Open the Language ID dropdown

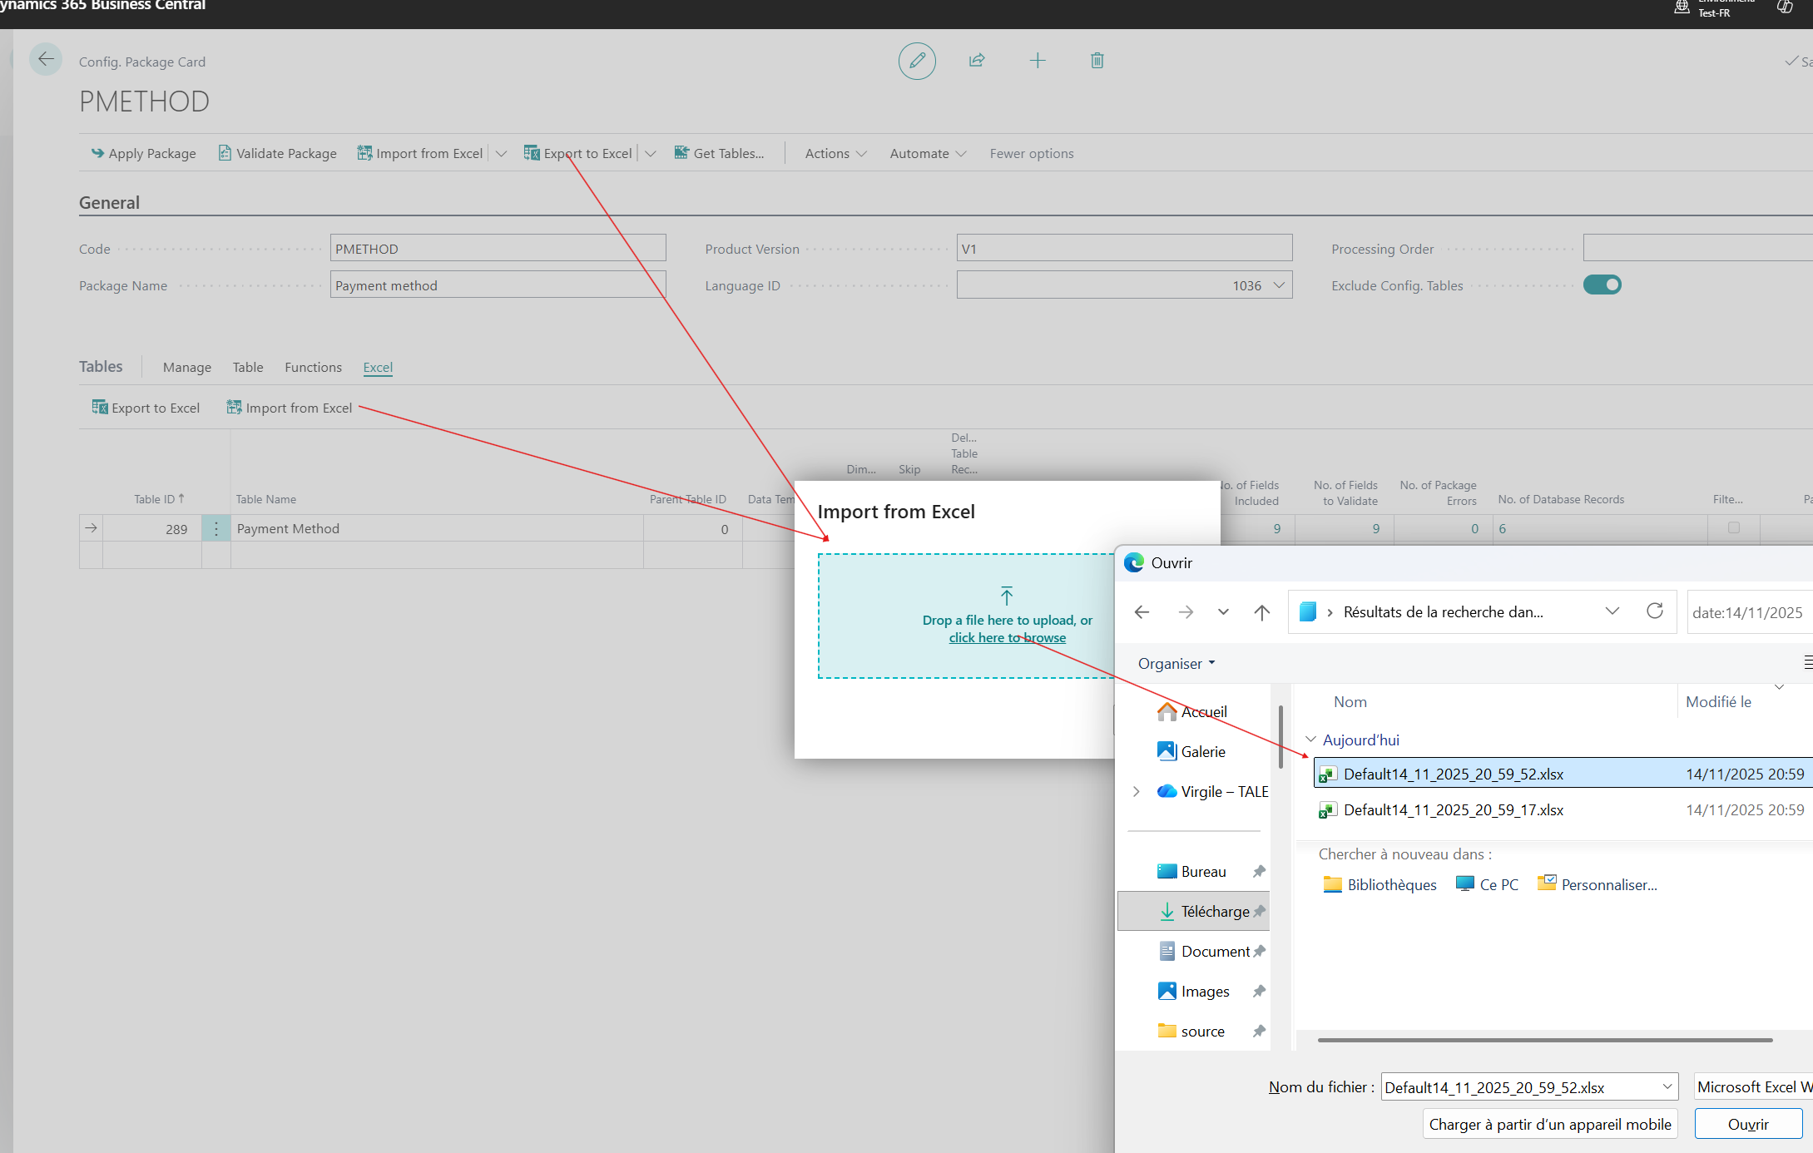1279,285
